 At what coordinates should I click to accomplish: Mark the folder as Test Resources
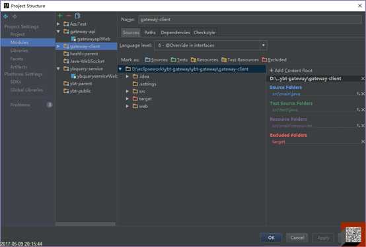[240, 60]
